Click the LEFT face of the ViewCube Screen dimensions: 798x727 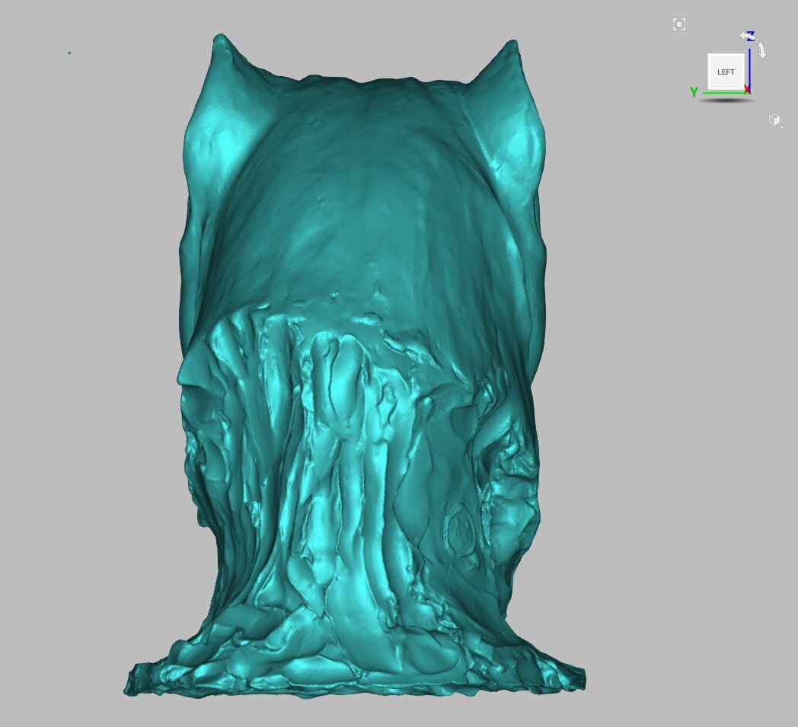coord(725,72)
